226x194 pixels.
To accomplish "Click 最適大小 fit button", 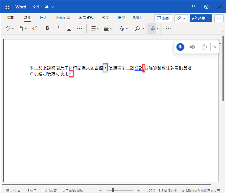I will [168, 191].
